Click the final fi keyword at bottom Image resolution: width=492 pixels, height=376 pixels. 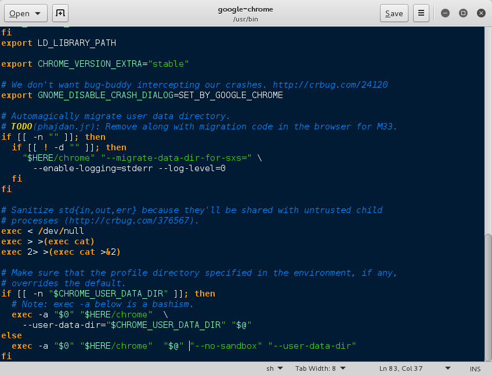(x=6, y=356)
